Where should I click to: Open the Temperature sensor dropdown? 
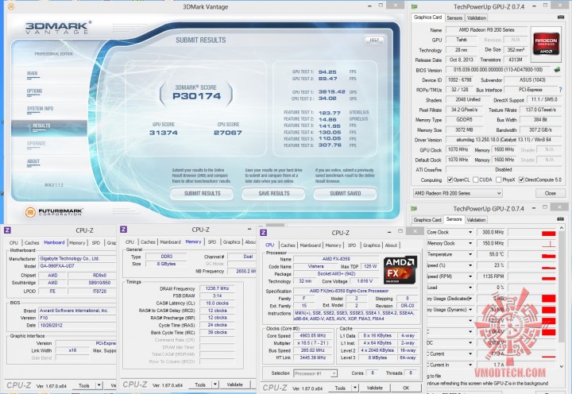pos(470,254)
